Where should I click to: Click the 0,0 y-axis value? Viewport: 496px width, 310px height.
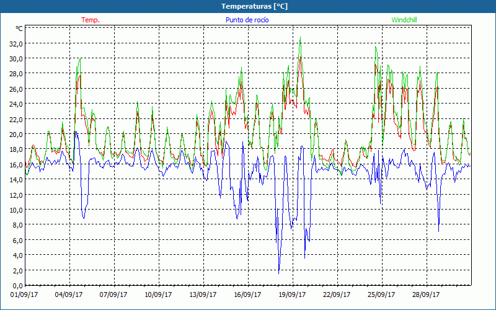pyautogui.click(x=17, y=286)
